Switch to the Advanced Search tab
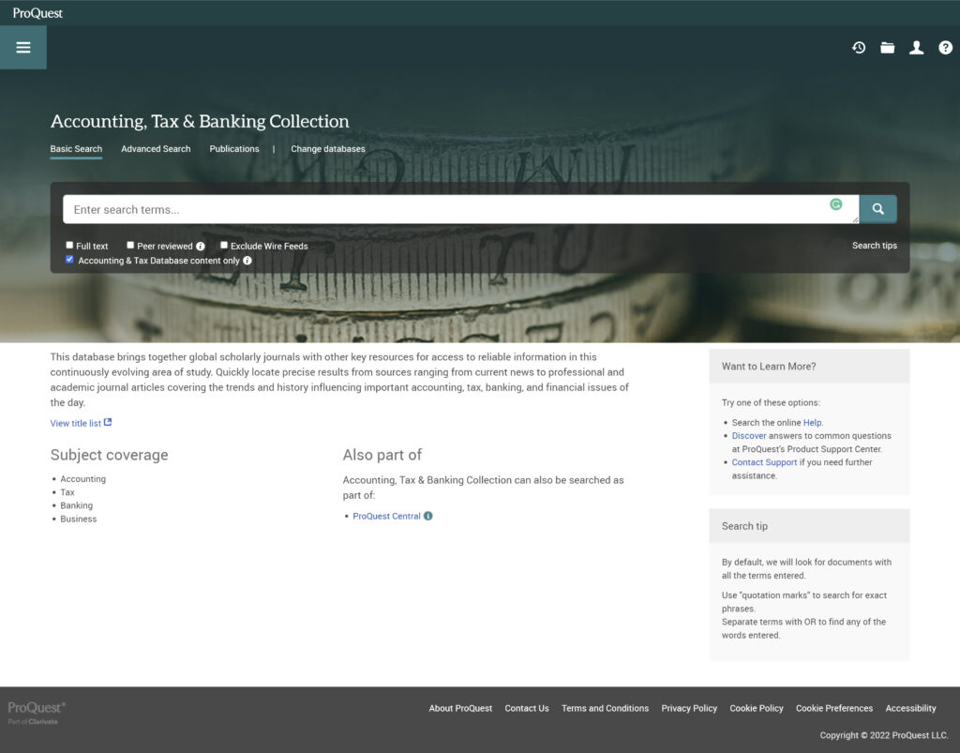Image resolution: width=960 pixels, height=753 pixels. tap(155, 149)
